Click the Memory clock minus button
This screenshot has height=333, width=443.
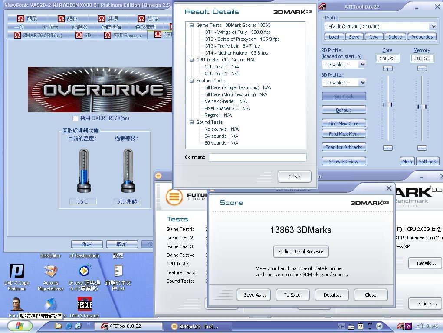422,148
